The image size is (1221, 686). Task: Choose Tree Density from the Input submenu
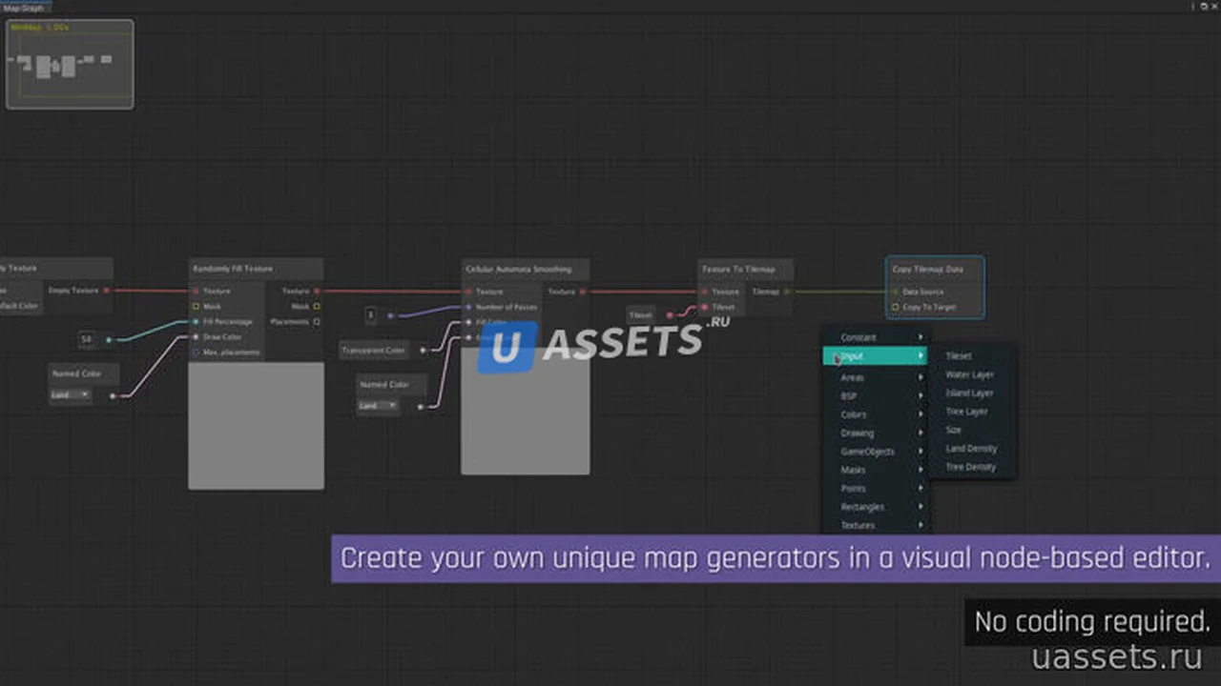tap(973, 467)
